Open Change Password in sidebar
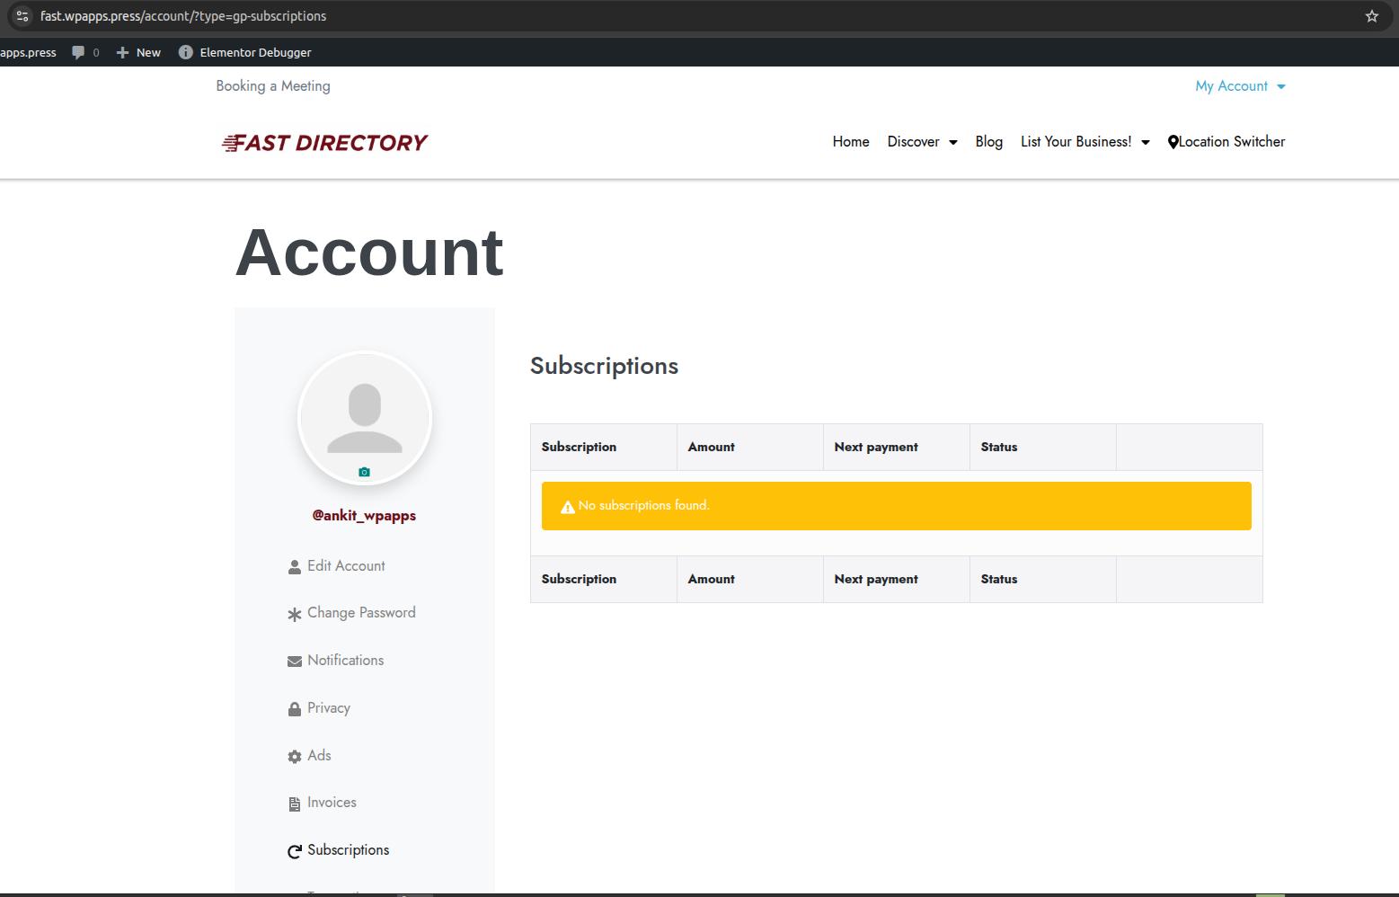Image resolution: width=1399 pixels, height=897 pixels. pos(360,613)
